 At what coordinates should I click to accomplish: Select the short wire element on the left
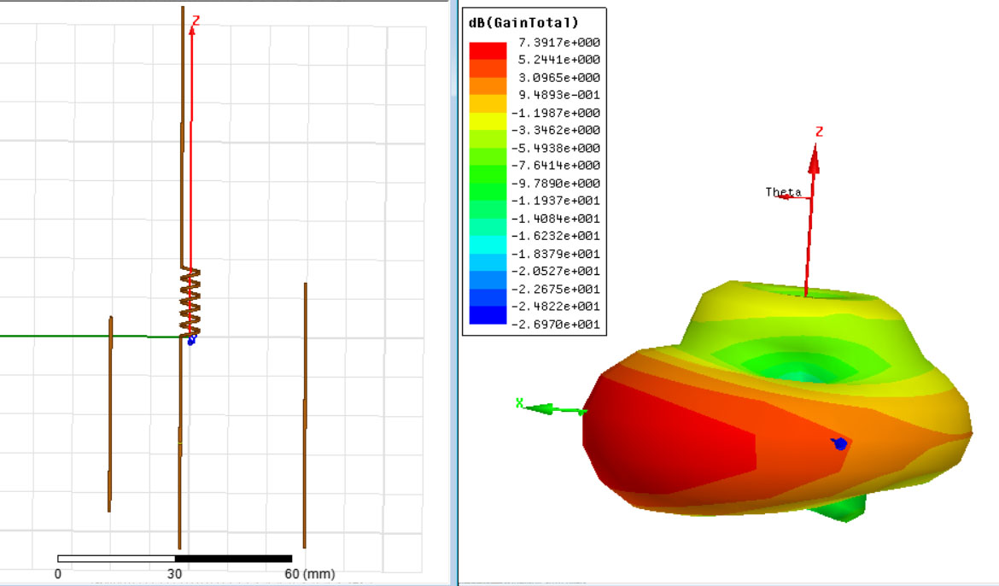pos(110,414)
